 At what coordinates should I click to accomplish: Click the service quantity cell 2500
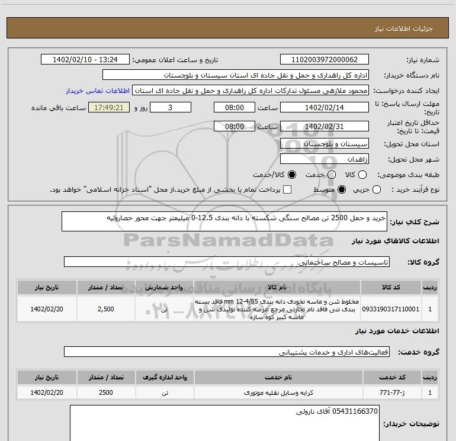106,392
